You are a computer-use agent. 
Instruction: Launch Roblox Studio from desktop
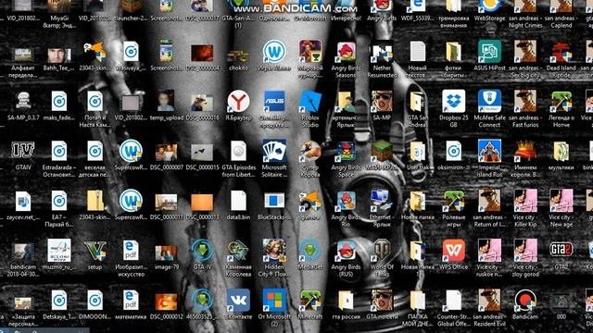tap(310, 101)
